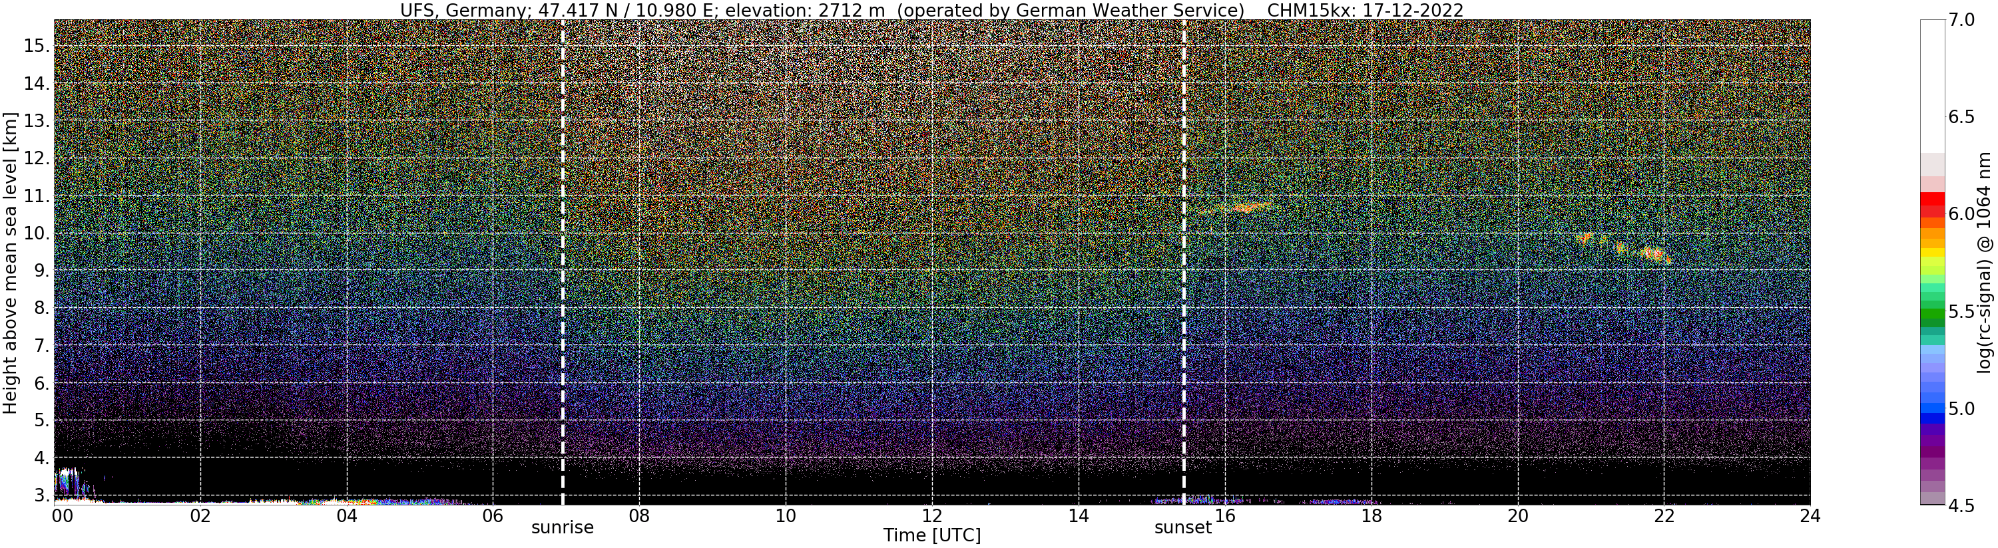Click the colorbar value '4.5'
Screen dimensions: 1998x548
(x=1960, y=505)
